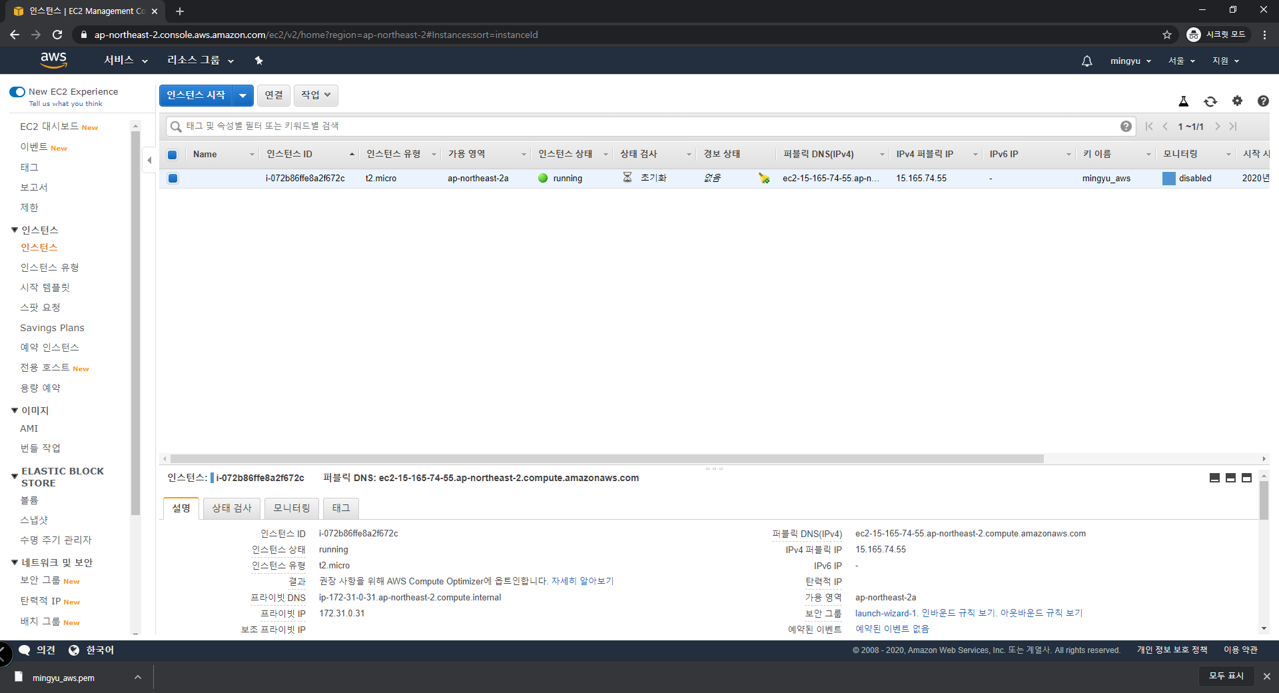Go to next page of results
Image resolution: width=1279 pixels, height=693 pixels.
click(1217, 127)
